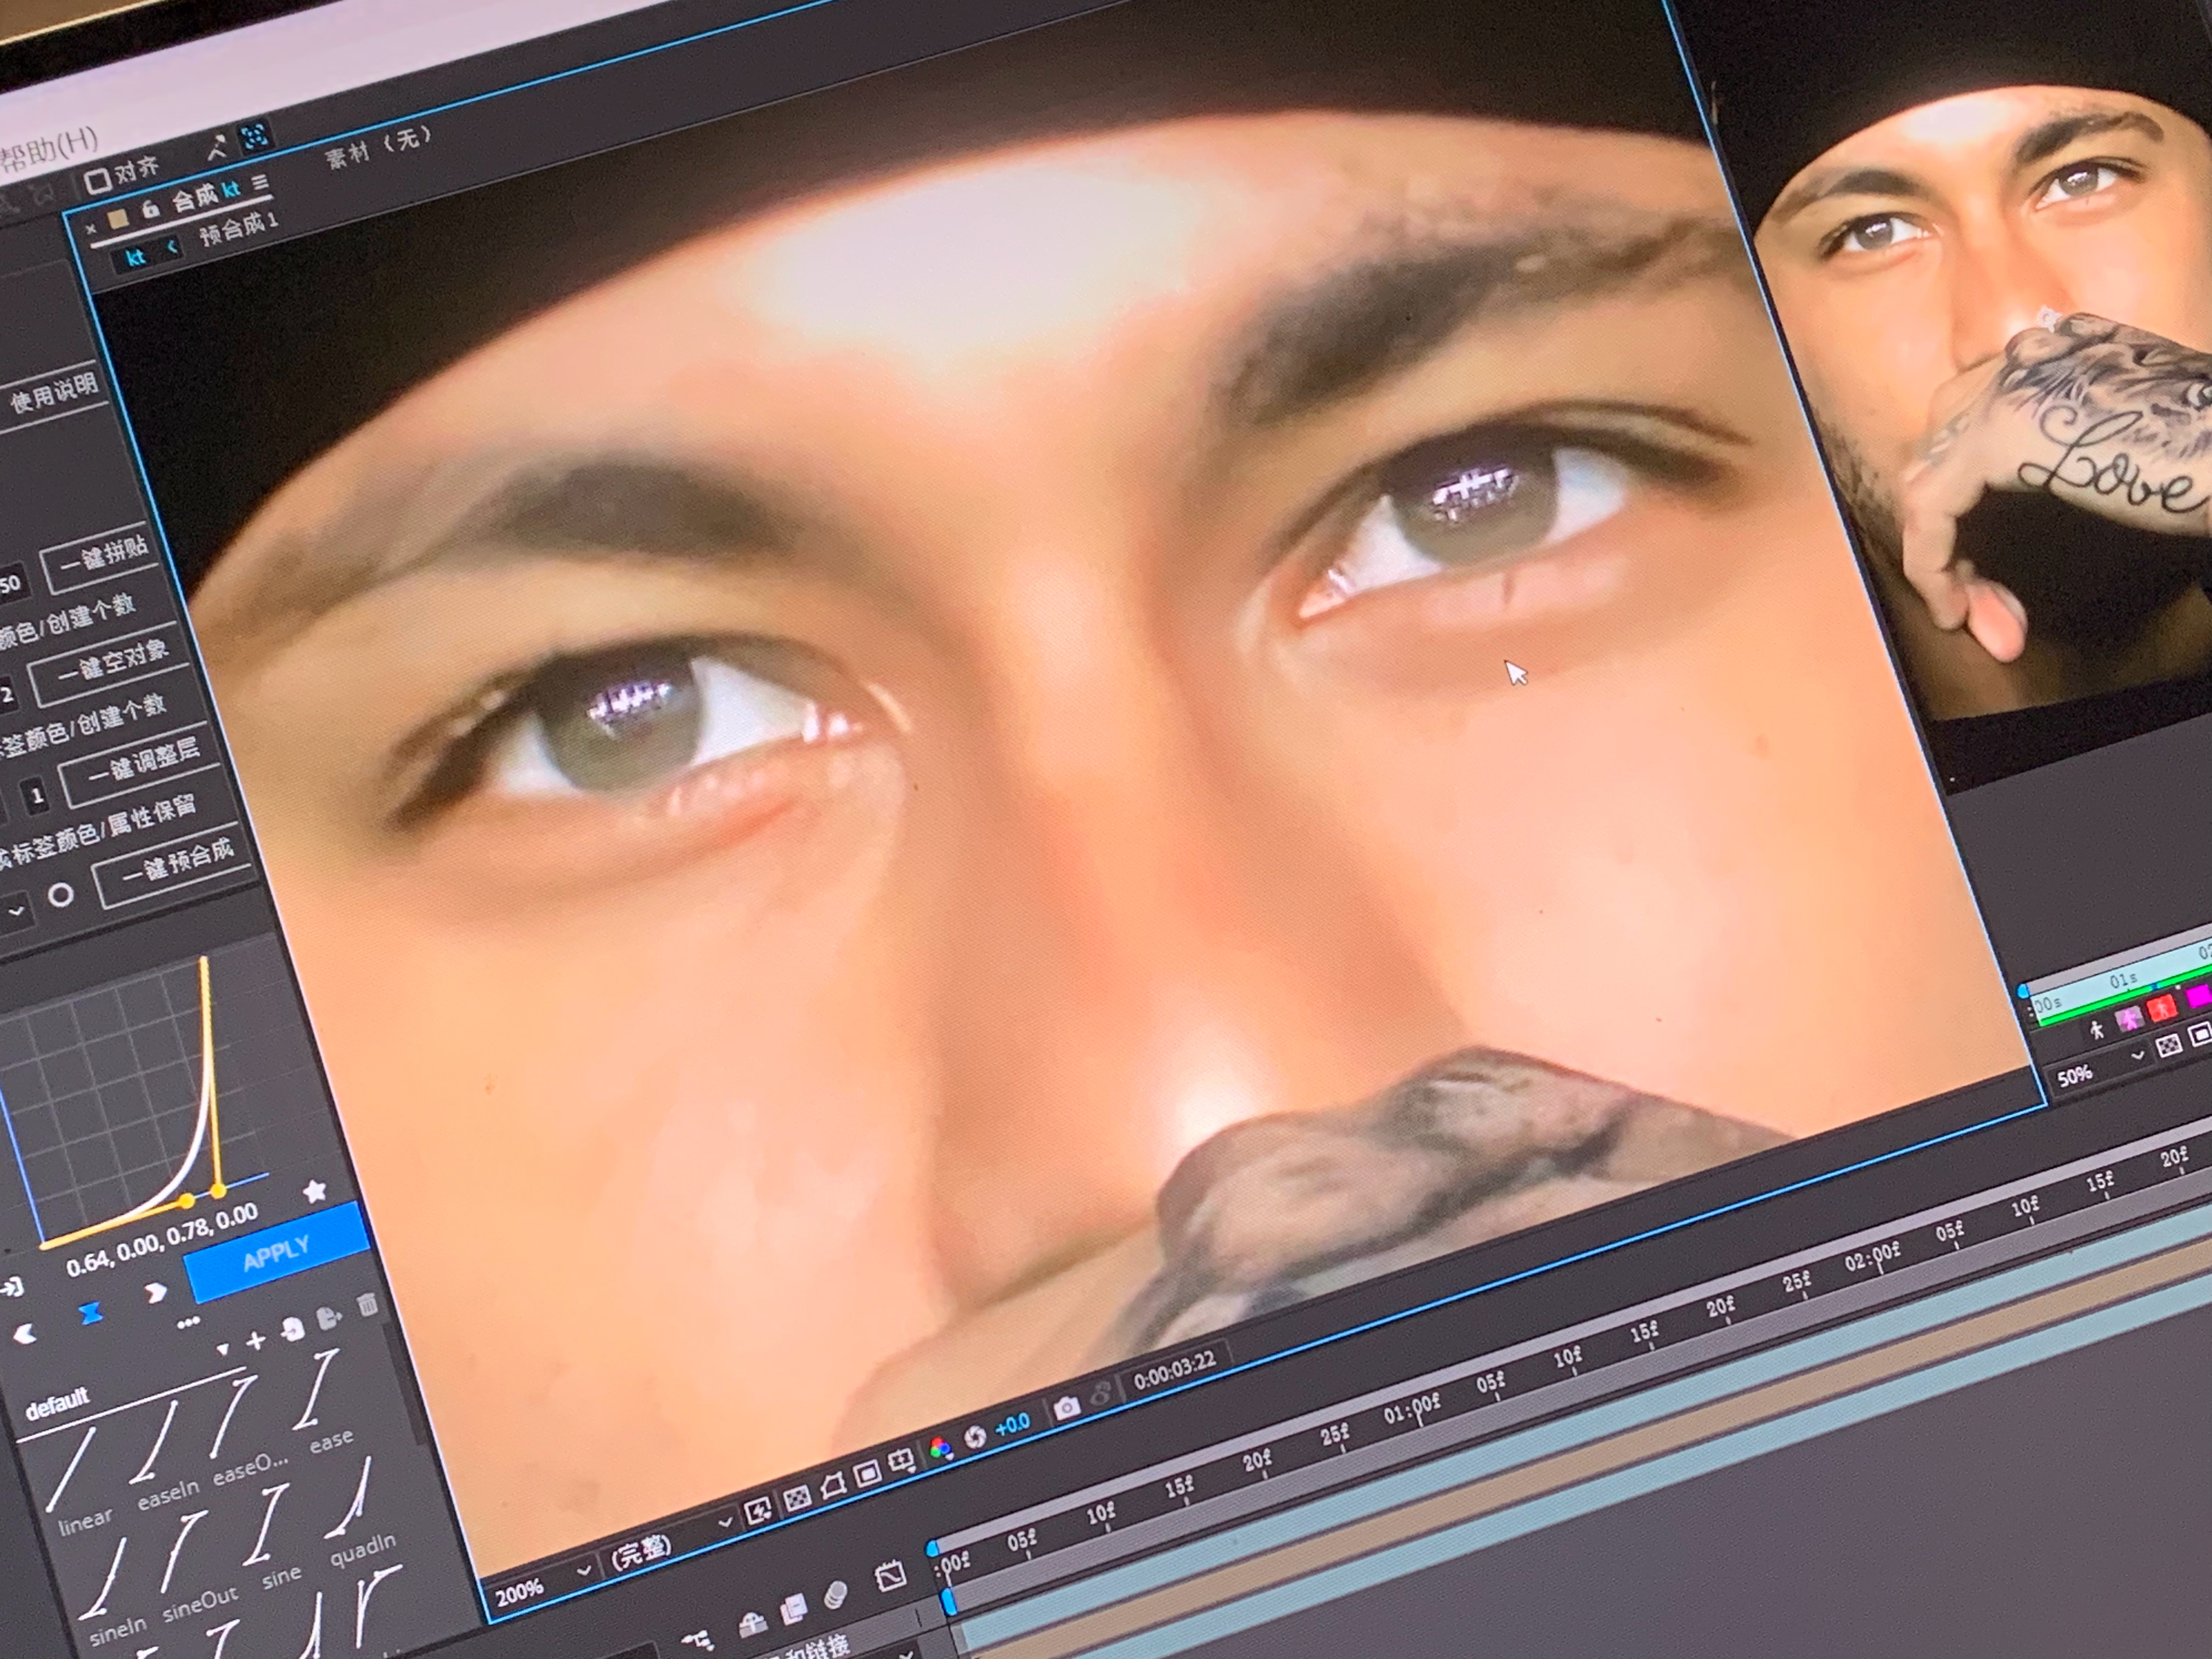Take a snapshot with the camera icon
This screenshot has height=1659, width=2212.
(x=1067, y=1408)
